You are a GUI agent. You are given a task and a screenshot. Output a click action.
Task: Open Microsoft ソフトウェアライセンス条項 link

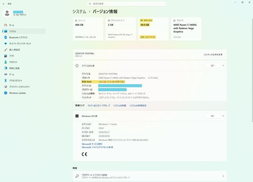coord(97,147)
